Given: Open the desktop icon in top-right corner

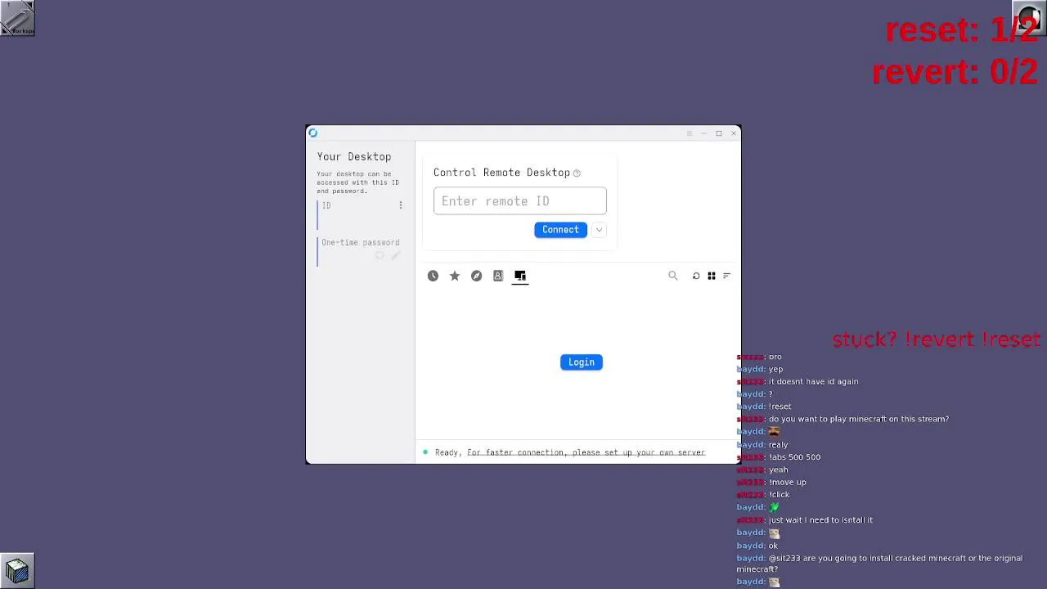Looking at the screenshot, I should coord(1029,18).
